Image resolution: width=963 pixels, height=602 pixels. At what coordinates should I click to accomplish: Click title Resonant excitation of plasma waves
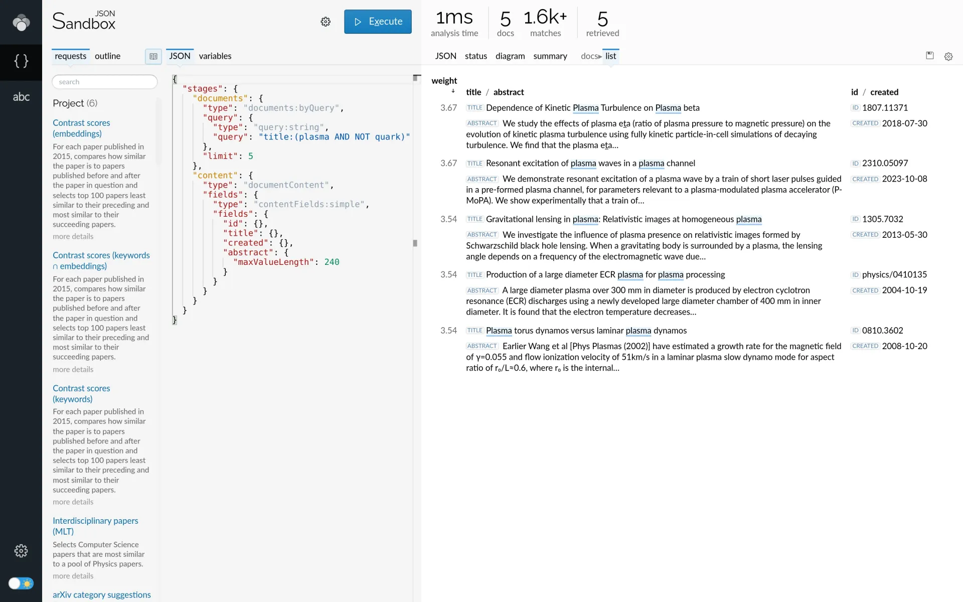(590, 163)
